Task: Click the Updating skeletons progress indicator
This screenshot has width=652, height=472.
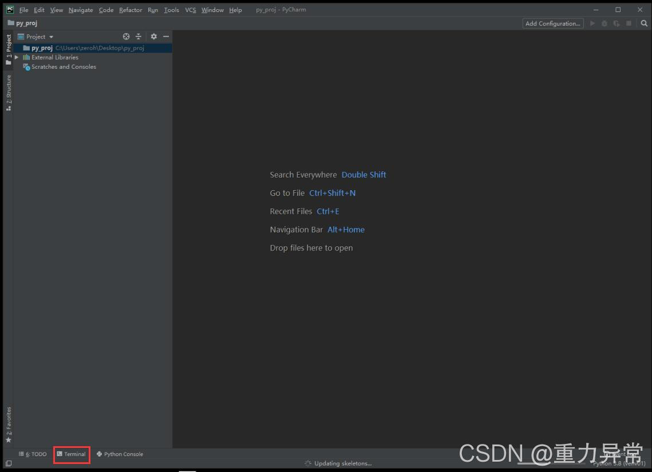Action: tap(338, 463)
